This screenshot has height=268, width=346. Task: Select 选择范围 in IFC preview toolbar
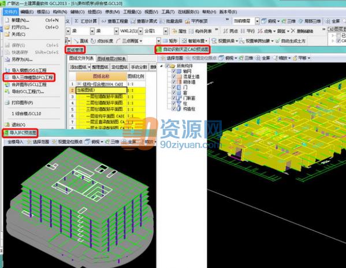(38, 142)
